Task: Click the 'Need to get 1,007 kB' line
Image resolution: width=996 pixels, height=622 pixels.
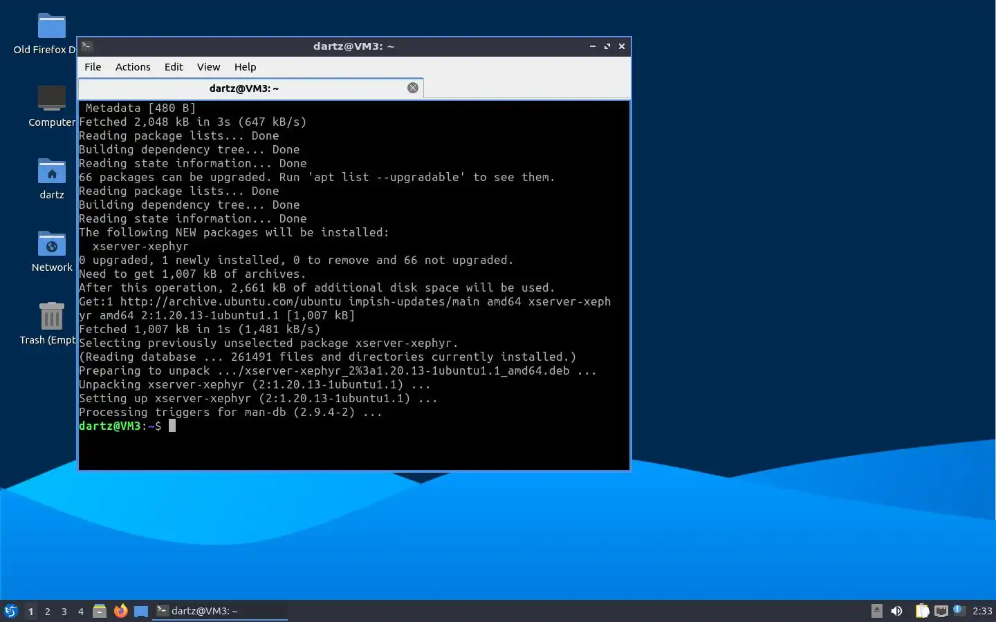Action: coord(192,274)
